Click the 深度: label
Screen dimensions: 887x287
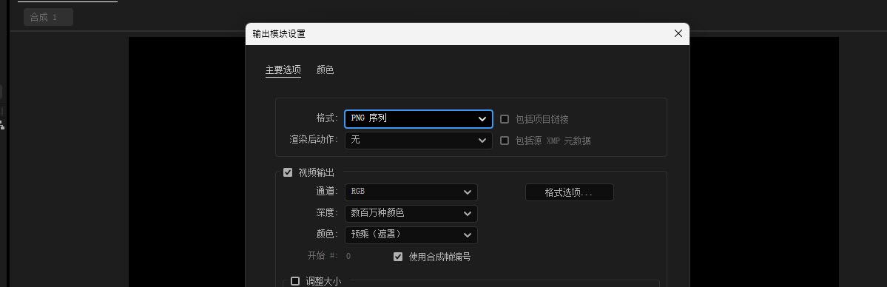tap(328, 214)
